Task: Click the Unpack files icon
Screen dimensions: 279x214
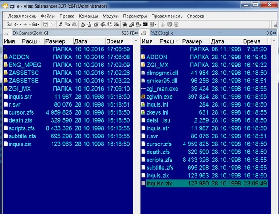Action: (x=89, y=25)
